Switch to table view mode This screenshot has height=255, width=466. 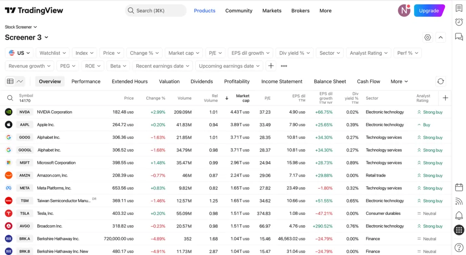(x=10, y=82)
